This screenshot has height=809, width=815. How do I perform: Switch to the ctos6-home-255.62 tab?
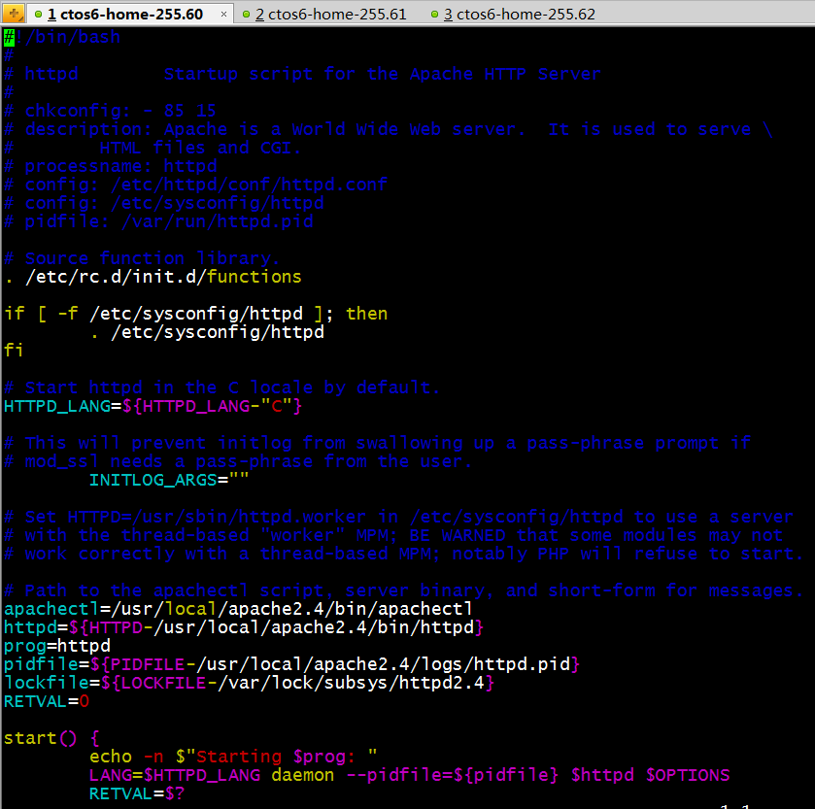(x=520, y=14)
